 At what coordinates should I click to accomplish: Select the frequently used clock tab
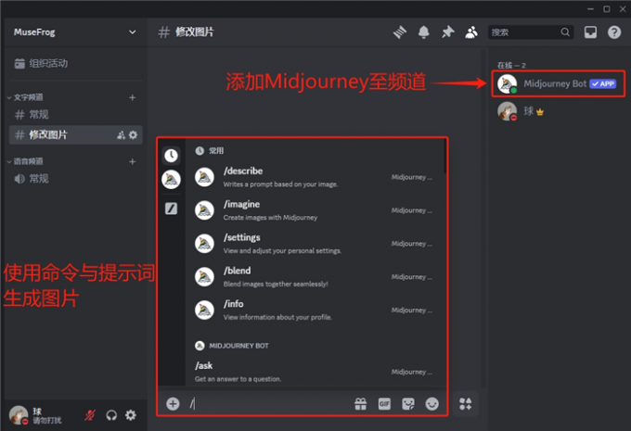[171, 155]
